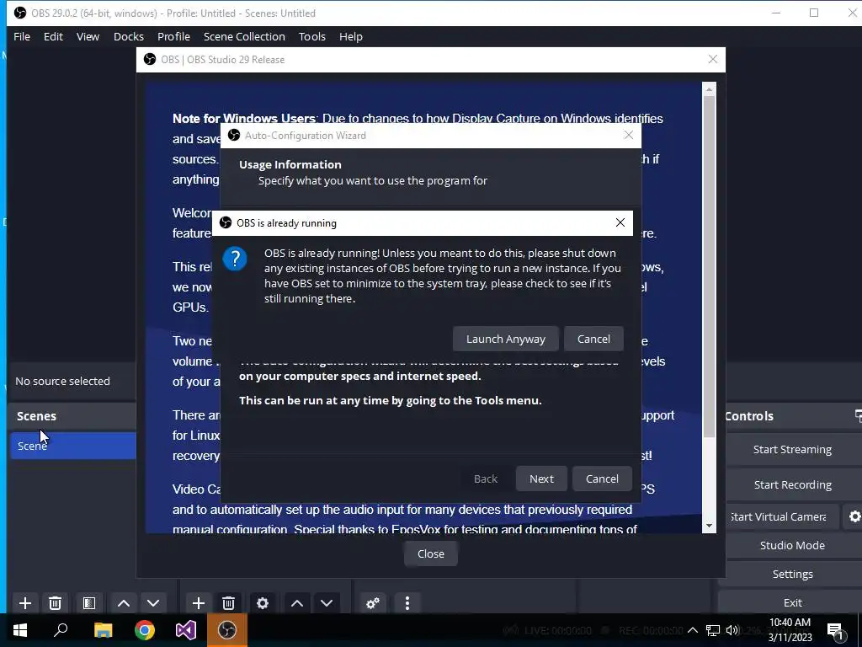862x647 pixels.
Task: Click the taskbar clock showing 10:40 AM
Action: pos(790,630)
